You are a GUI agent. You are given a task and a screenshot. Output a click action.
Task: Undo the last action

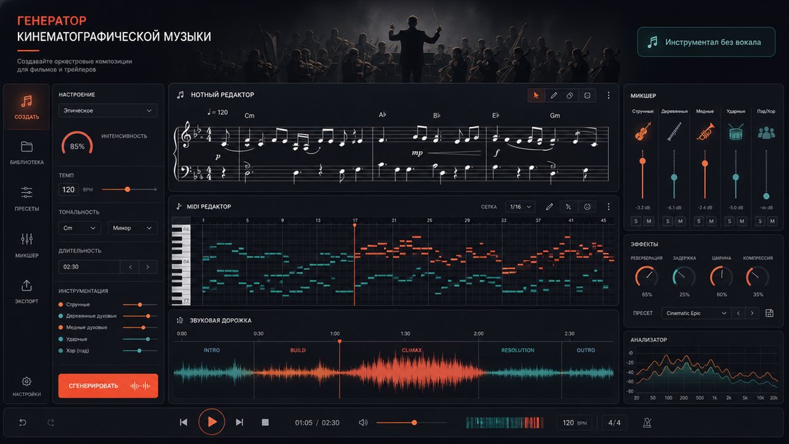(23, 422)
